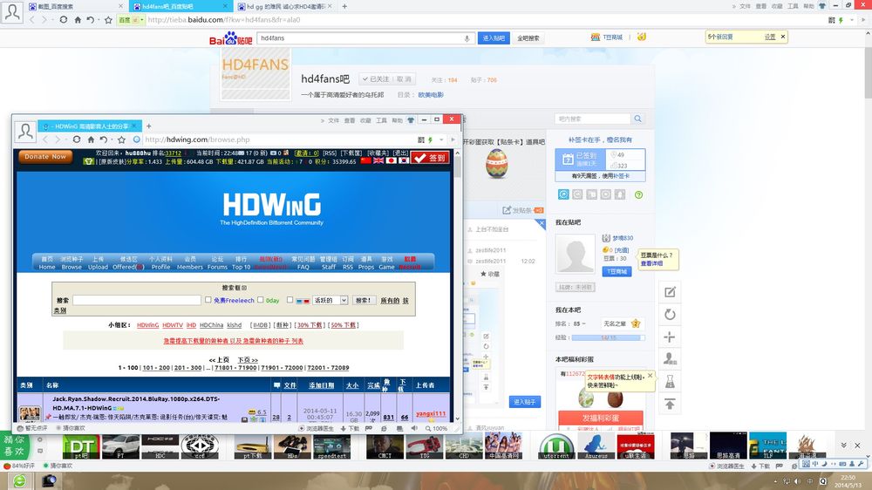Click the Donate Now button
This screenshot has height=490, width=872.
pyautogui.click(x=45, y=157)
